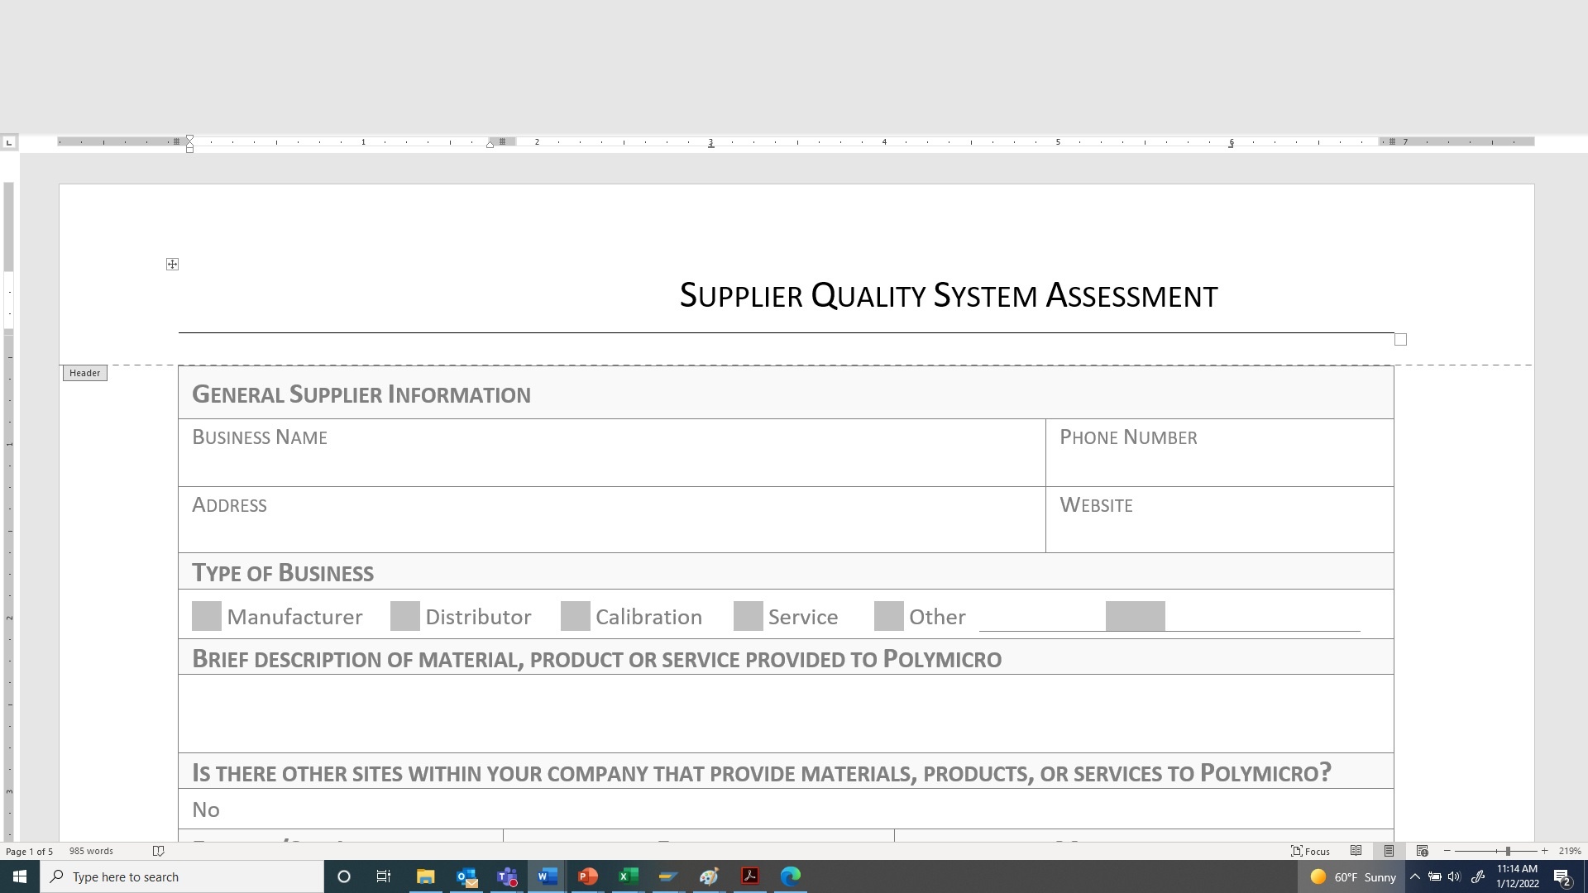Click 219% zoom level
Screen dimensions: 1588x893
(1570, 851)
